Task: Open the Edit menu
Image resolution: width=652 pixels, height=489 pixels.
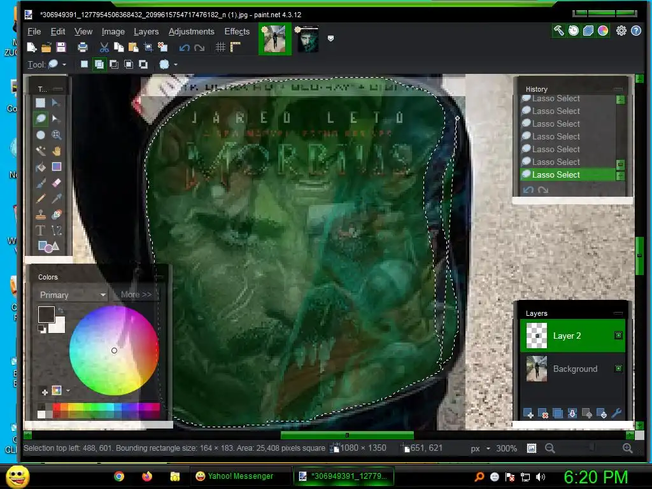Action: (x=58, y=32)
